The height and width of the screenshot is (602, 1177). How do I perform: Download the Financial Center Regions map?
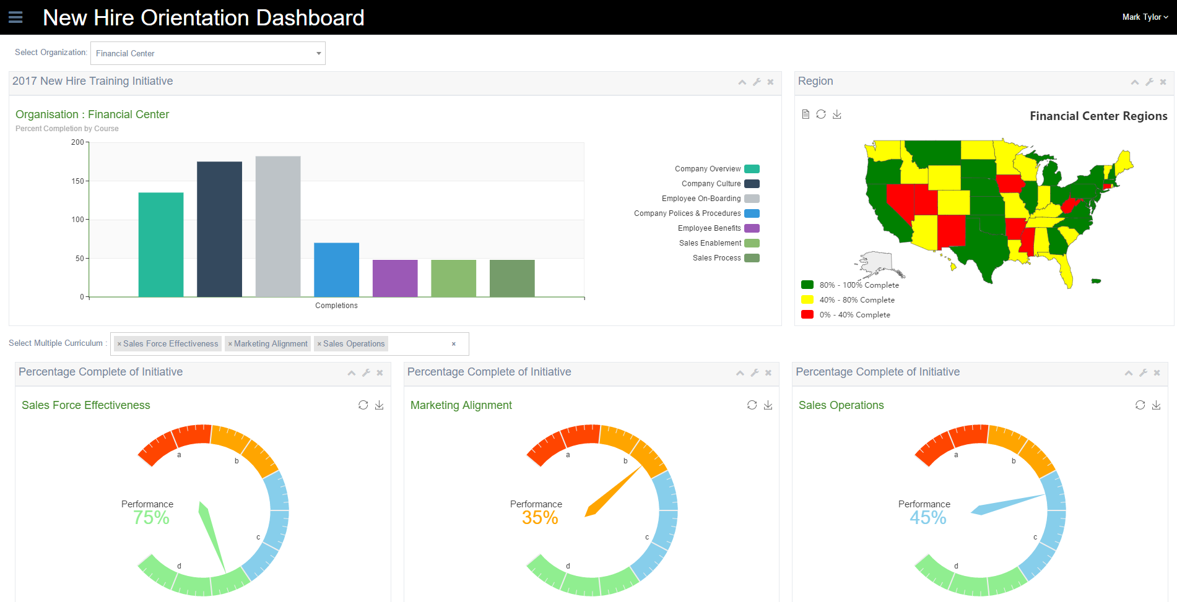[837, 114]
